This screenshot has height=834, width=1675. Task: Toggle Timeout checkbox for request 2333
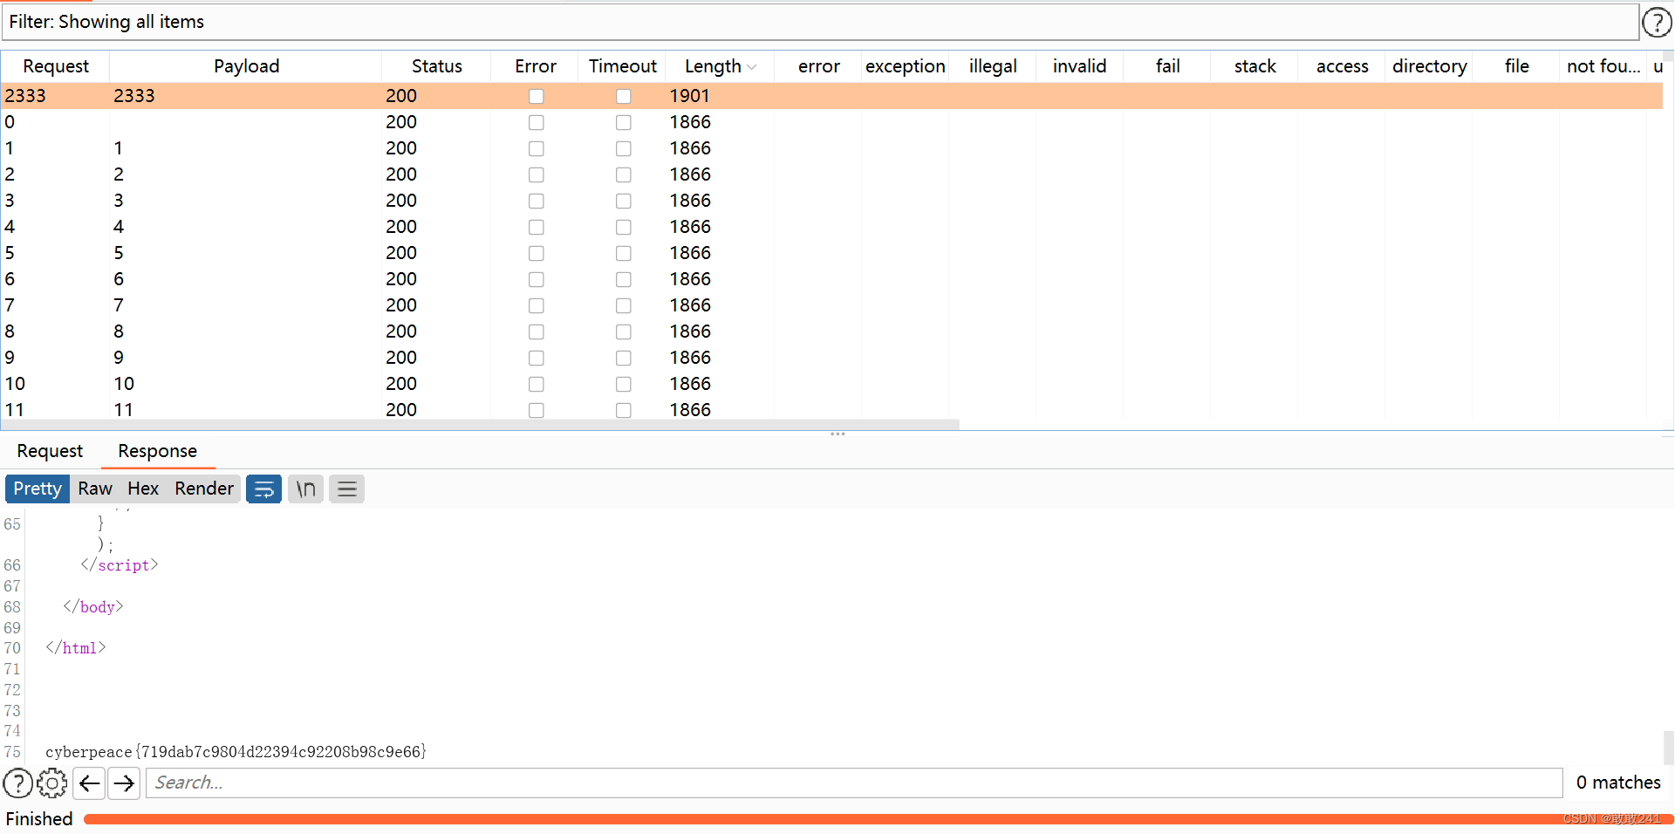point(623,96)
